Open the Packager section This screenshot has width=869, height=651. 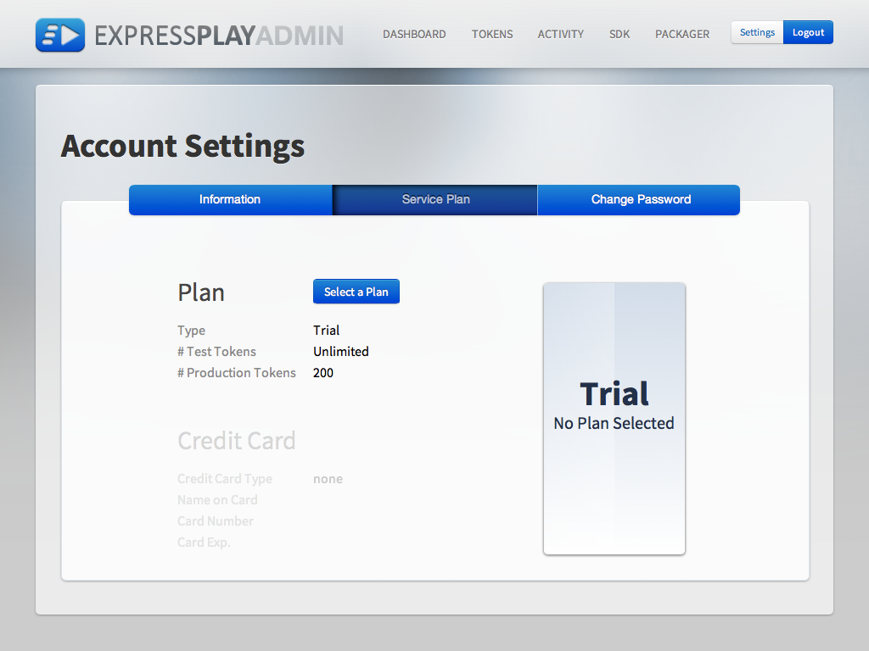coord(682,34)
